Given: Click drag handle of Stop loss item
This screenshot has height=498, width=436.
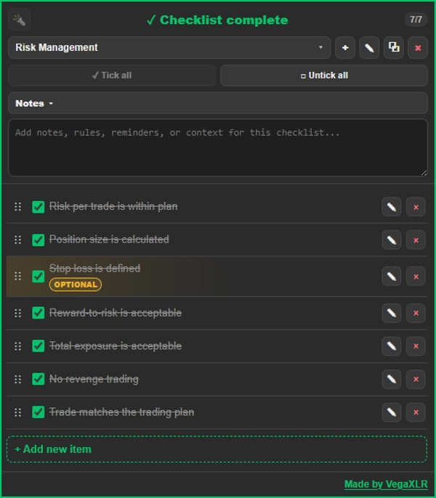Looking at the screenshot, I should point(18,276).
